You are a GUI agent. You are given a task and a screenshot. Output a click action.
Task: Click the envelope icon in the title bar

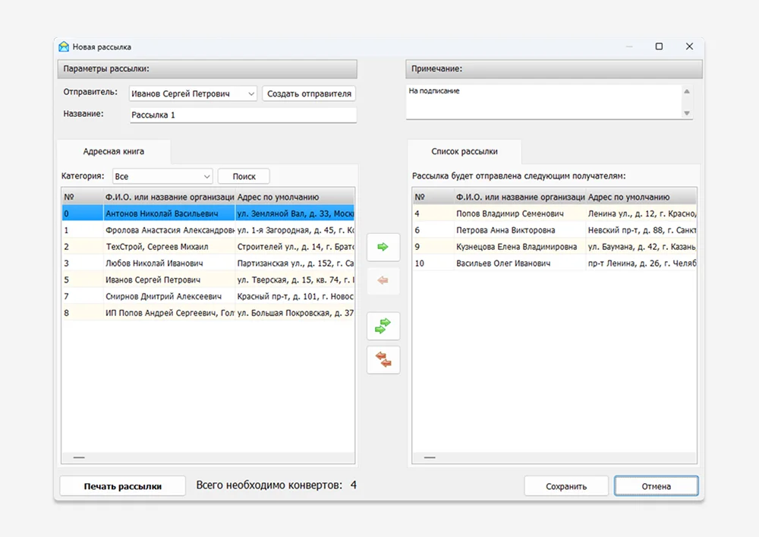pyautogui.click(x=64, y=47)
